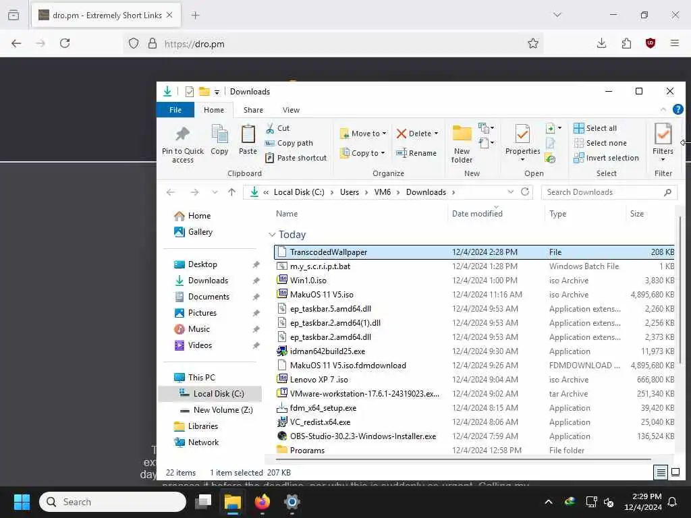Open the Copy to dropdown
Viewport: 691px width, 518px height.
click(363, 153)
